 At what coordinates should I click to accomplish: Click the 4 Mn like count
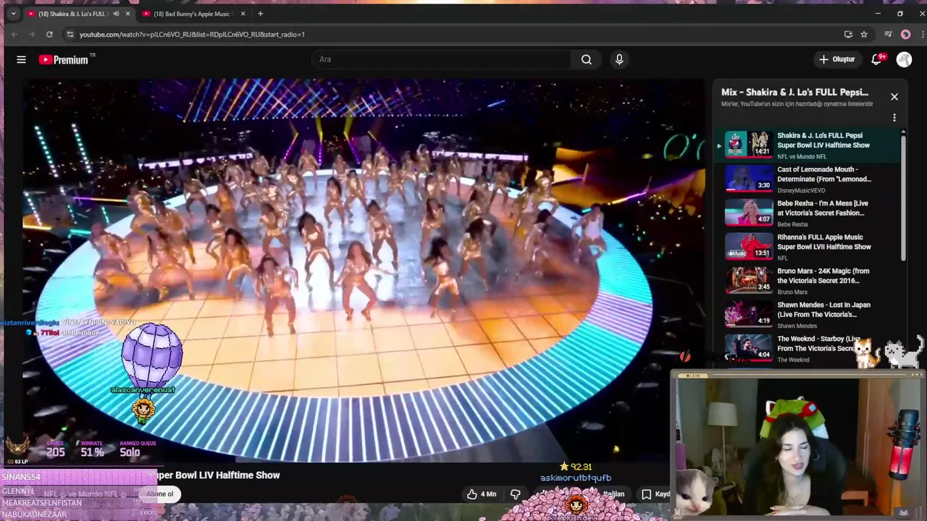(489, 494)
